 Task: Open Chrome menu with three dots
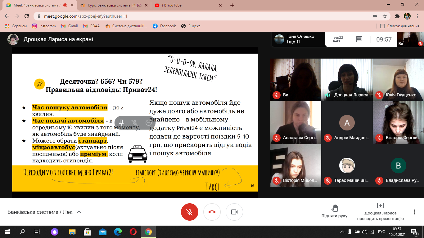tap(417, 16)
